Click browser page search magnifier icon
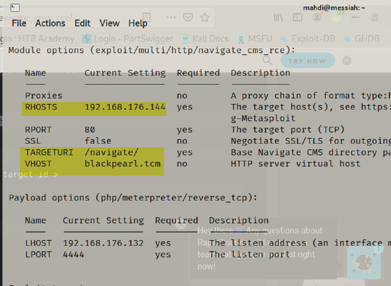391x286 pixels. pos(267,60)
